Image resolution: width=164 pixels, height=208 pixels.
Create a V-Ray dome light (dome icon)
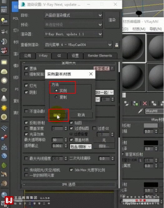click(4, 72)
